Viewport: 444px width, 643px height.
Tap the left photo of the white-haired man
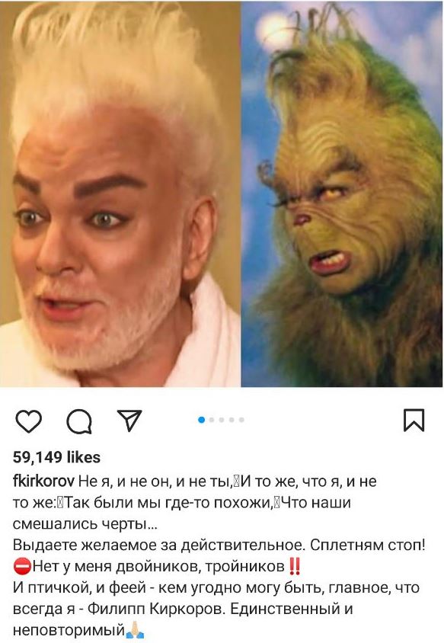[x=120, y=194]
